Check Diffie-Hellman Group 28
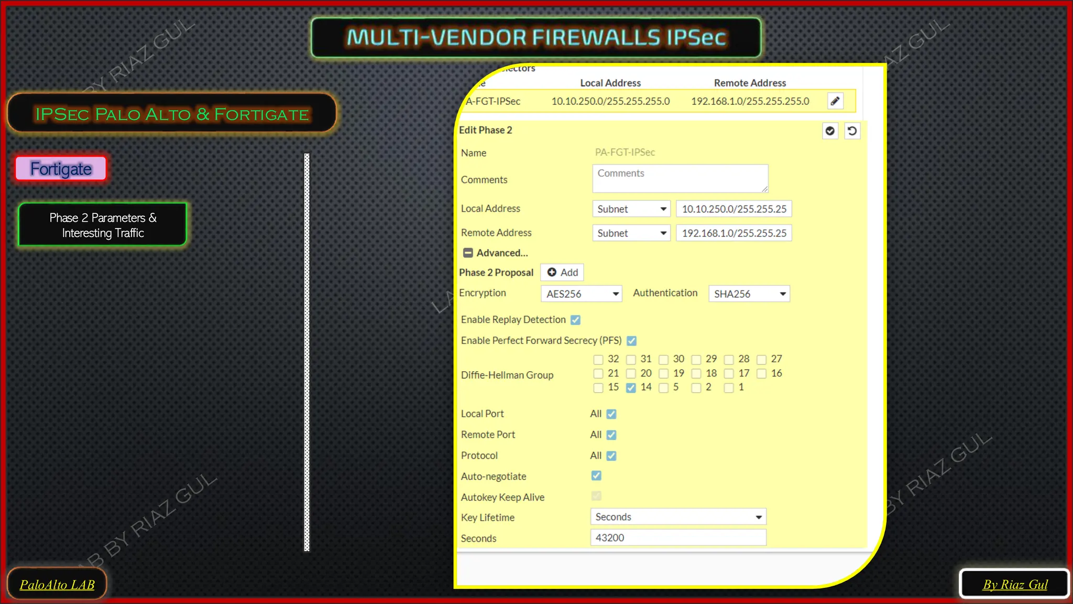The width and height of the screenshot is (1073, 604). click(x=729, y=359)
